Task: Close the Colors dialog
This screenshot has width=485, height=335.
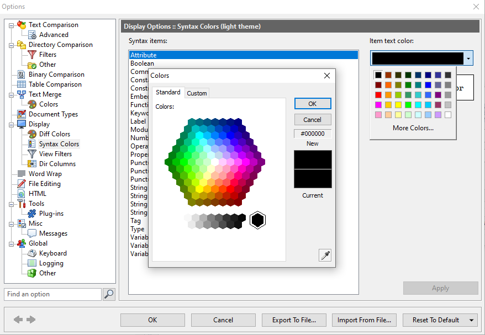Action: tap(327, 76)
